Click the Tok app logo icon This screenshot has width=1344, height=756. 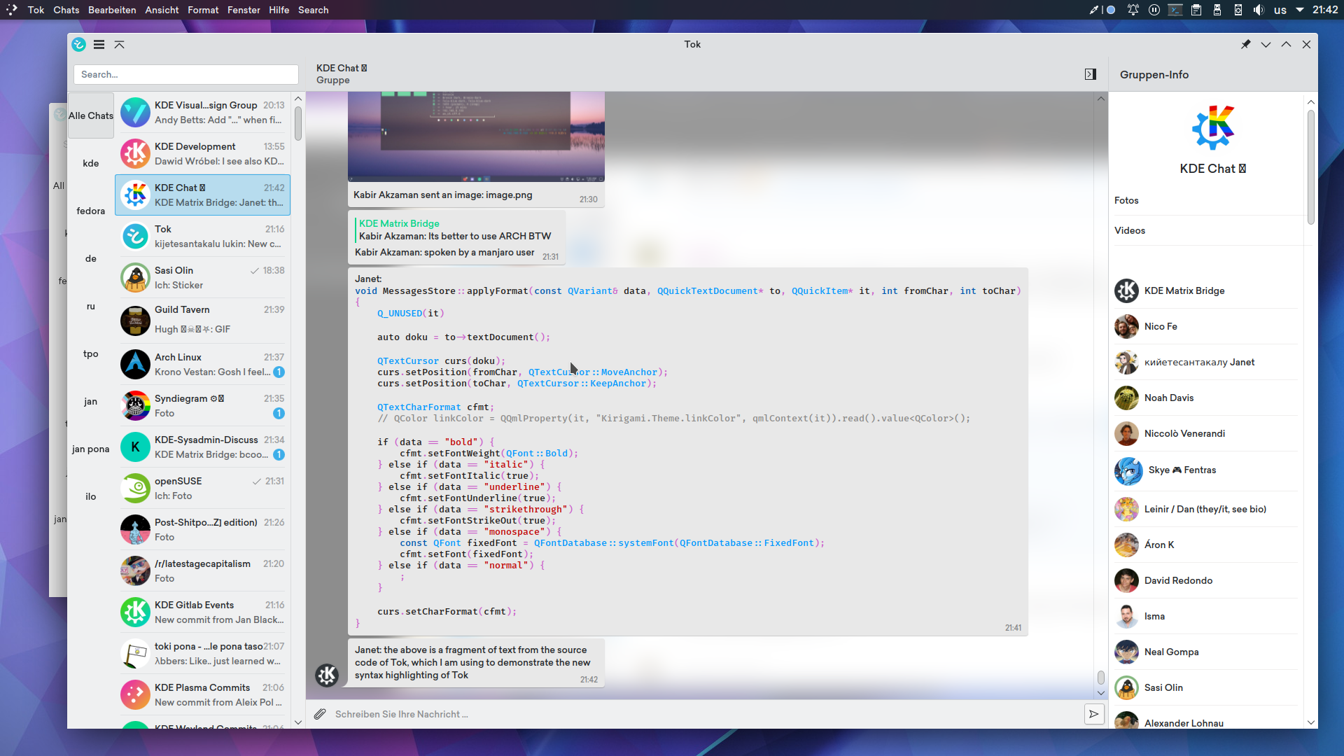pyautogui.click(x=79, y=44)
